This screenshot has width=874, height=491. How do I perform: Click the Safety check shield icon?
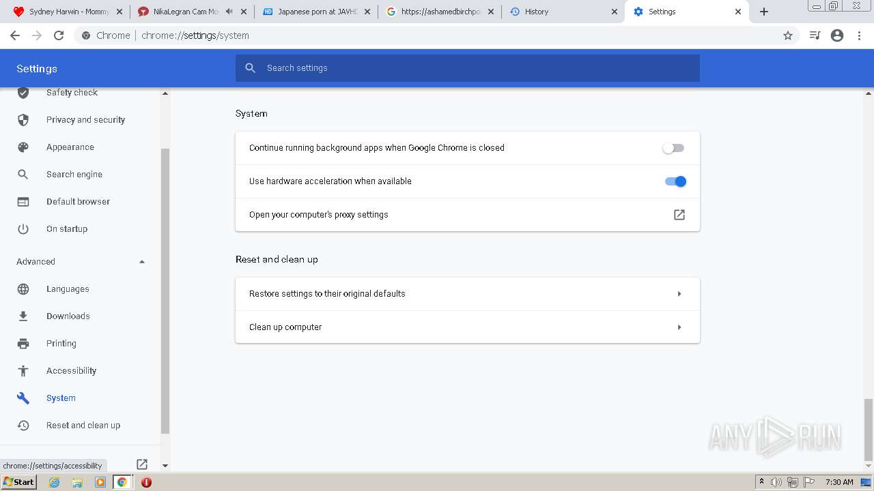[23, 93]
